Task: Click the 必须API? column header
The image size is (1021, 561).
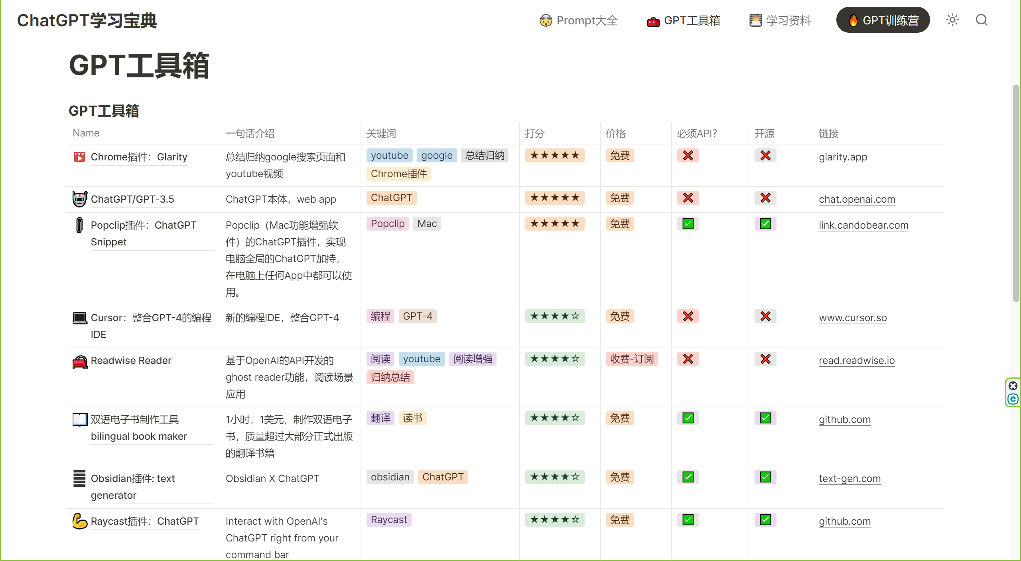Action: 697,133
